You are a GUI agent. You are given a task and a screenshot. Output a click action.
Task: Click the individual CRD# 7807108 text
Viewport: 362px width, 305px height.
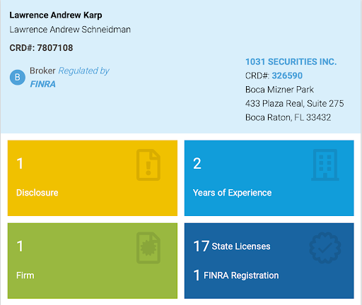point(41,48)
